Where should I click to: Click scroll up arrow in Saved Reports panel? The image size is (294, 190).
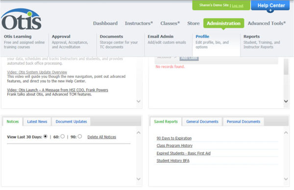[286, 133]
